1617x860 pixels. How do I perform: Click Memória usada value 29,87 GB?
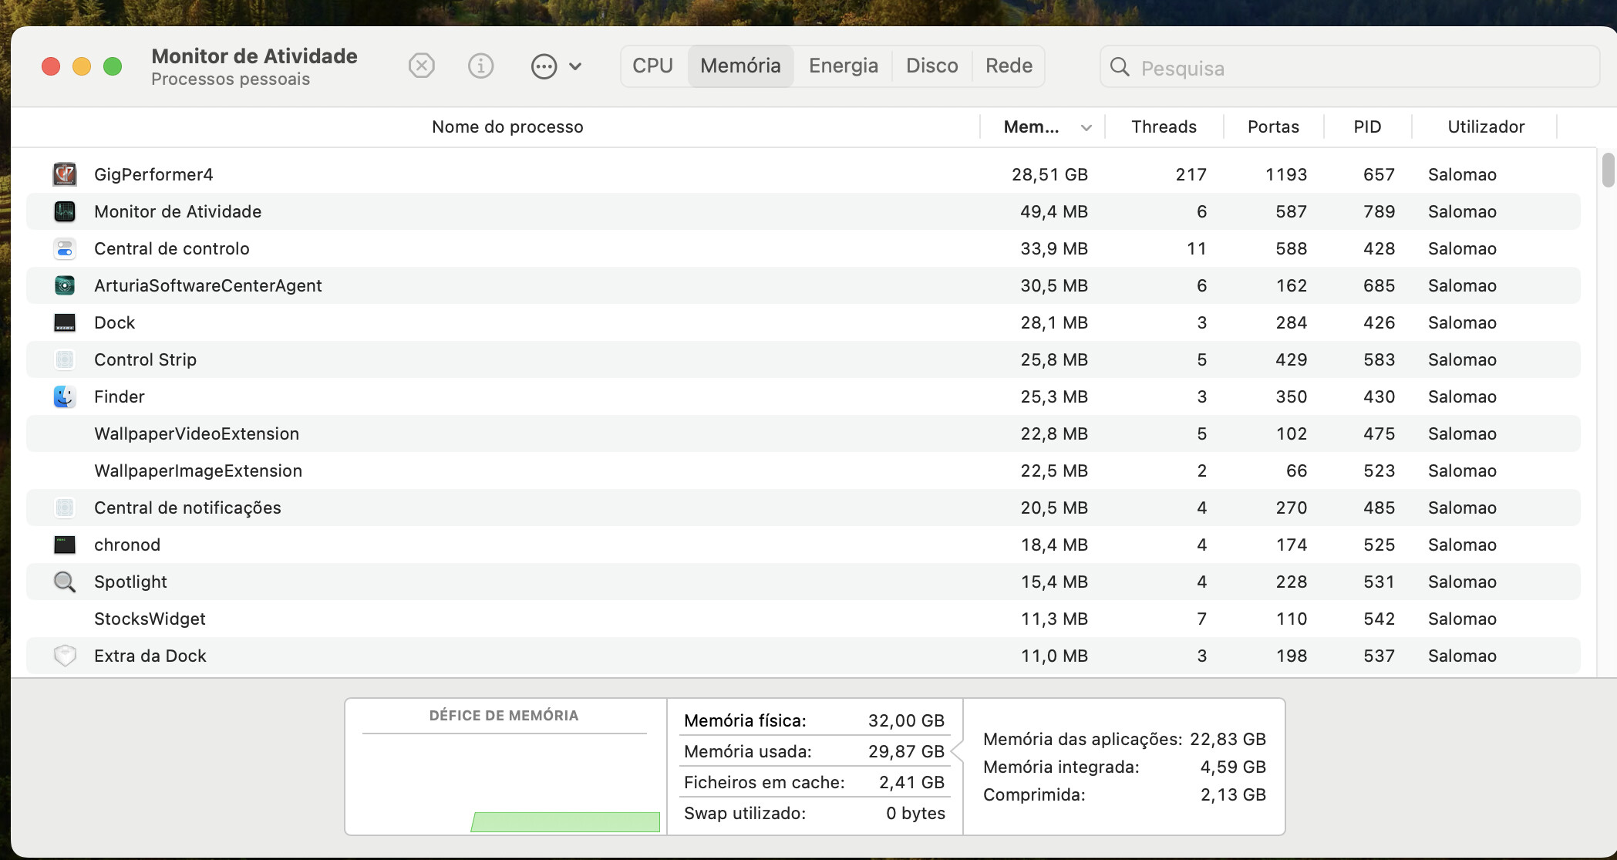[906, 751]
